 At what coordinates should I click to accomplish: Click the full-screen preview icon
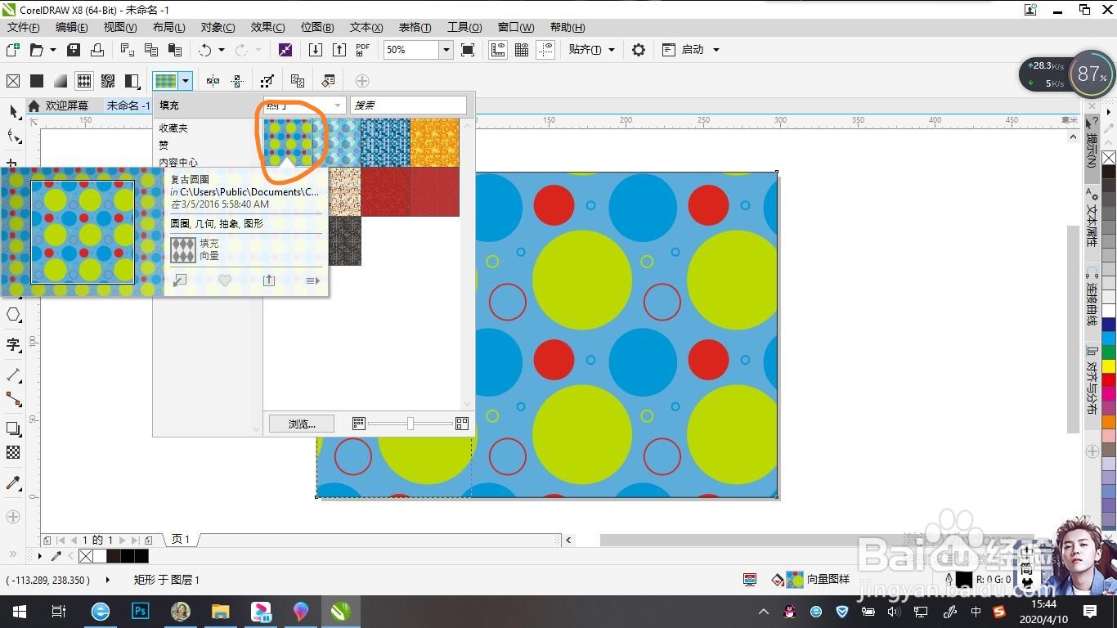coord(468,50)
